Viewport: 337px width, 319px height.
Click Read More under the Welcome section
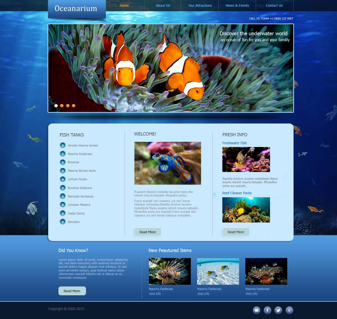coord(148,232)
